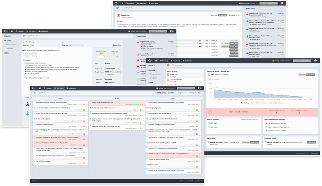Open the Home icon in the task board window
Screen dimensions: 322x186
(x=40, y=88)
